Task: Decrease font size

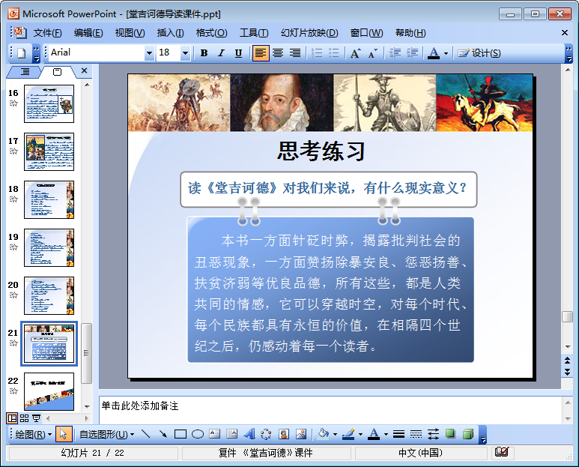Action: (373, 53)
